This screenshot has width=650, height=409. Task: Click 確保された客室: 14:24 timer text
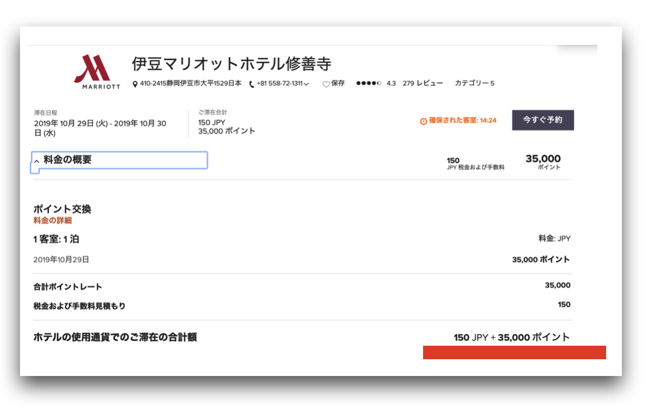(463, 120)
